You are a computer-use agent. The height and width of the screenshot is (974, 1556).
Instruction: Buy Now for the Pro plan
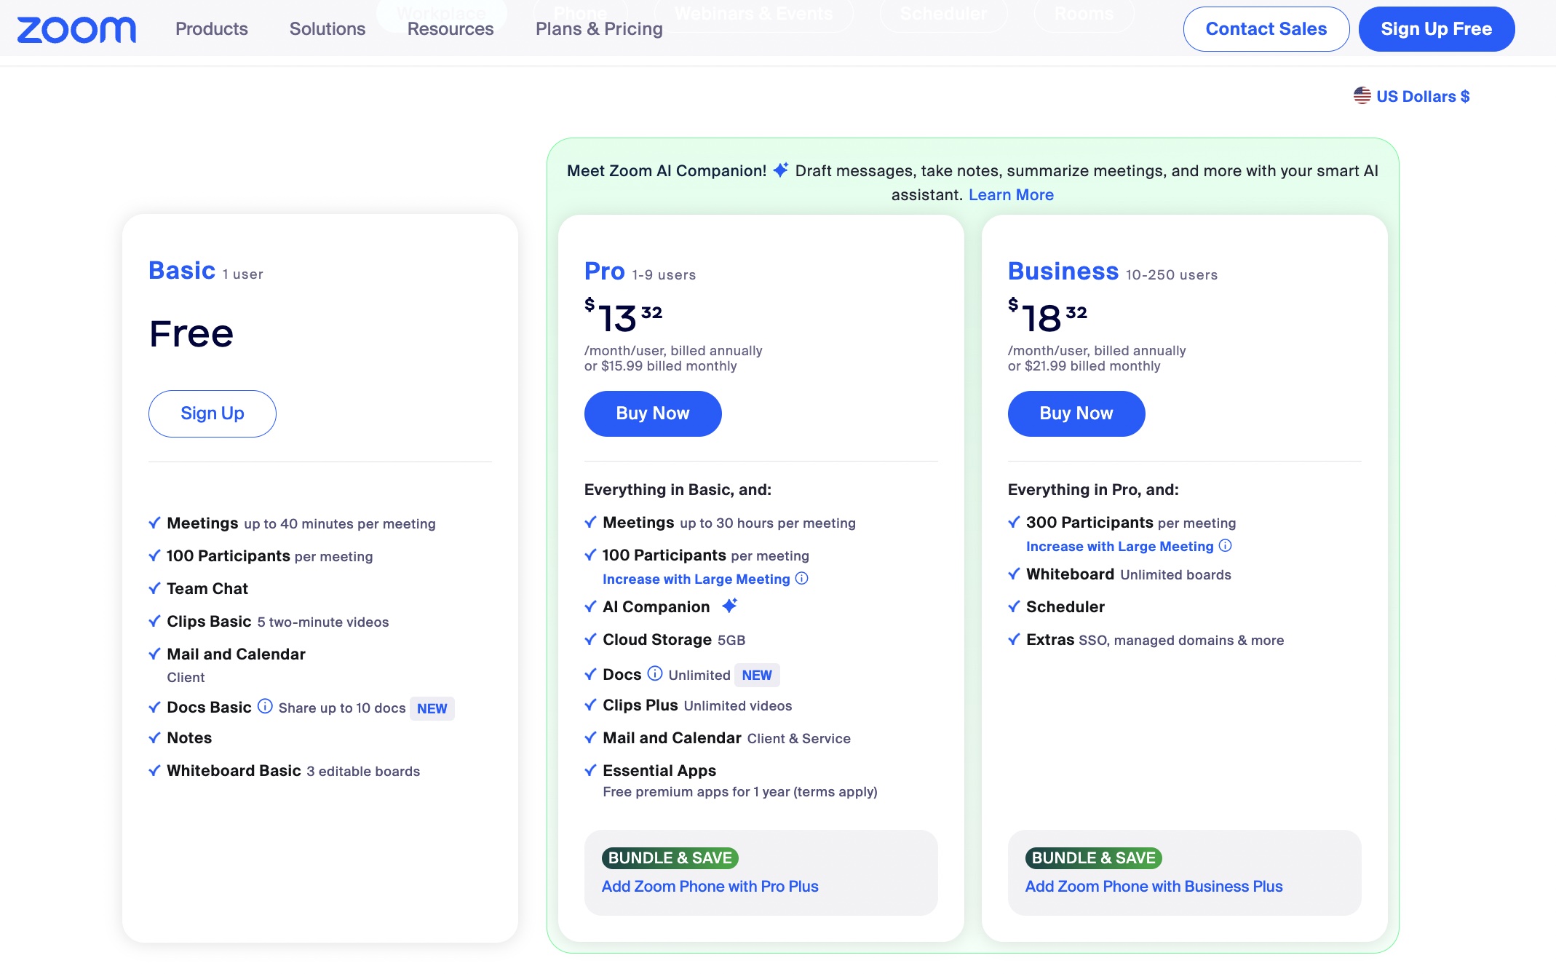coord(653,413)
